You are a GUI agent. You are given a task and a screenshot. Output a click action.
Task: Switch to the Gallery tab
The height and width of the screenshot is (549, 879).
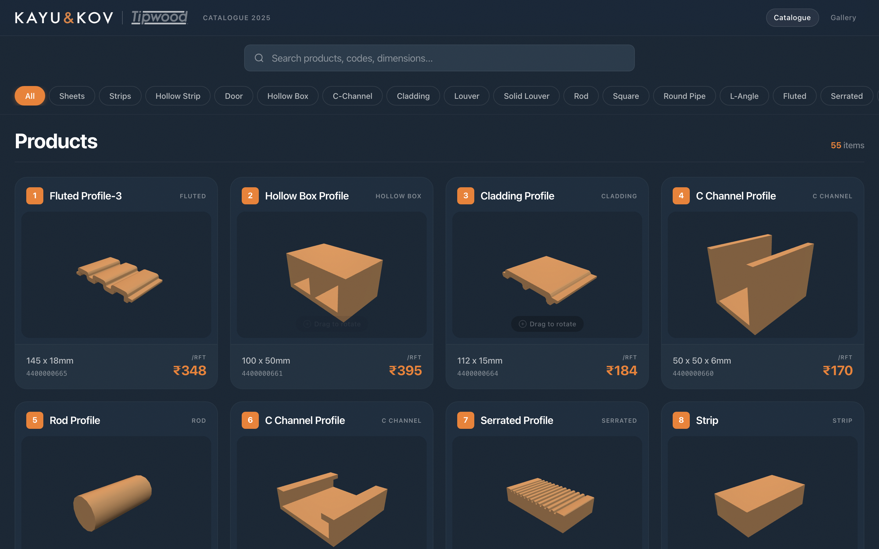coord(843,18)
